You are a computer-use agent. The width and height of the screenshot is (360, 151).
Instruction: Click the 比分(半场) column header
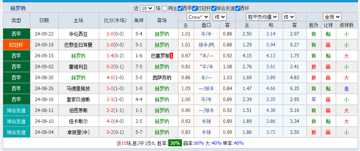click(x=115, y=20)
